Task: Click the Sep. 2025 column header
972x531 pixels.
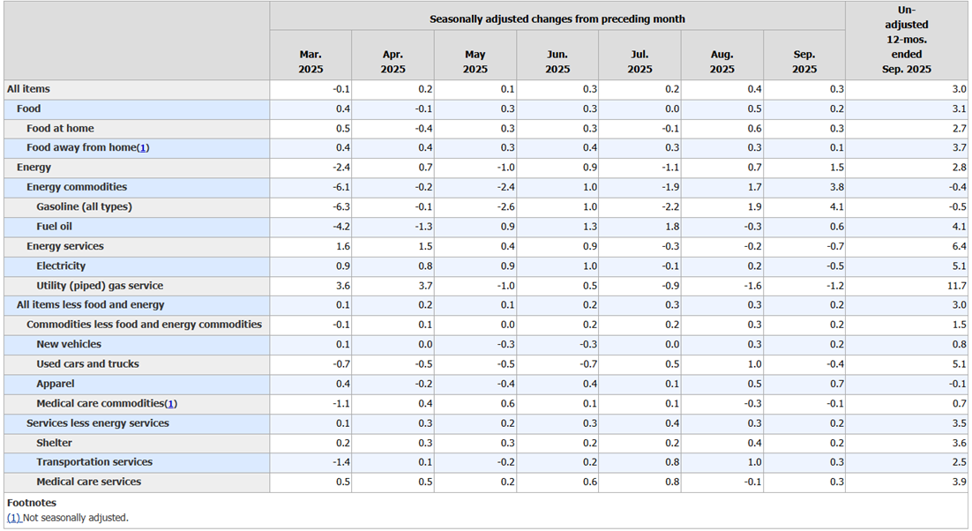Action: point(804,62)
